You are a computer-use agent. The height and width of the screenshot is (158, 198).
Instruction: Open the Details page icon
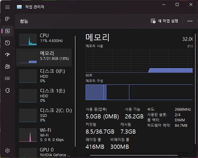pyautogui.click(x=7, y=78)
